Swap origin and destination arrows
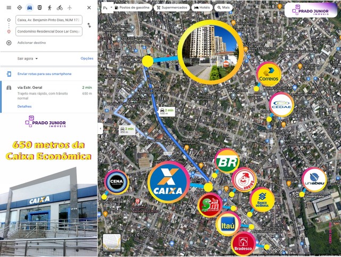 [x=89, y=25]
